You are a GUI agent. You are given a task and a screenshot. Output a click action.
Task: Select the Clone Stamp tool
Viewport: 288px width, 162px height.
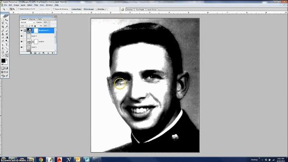[x=3, y=34]
